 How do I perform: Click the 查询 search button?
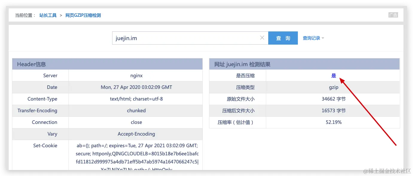[283, 38]
